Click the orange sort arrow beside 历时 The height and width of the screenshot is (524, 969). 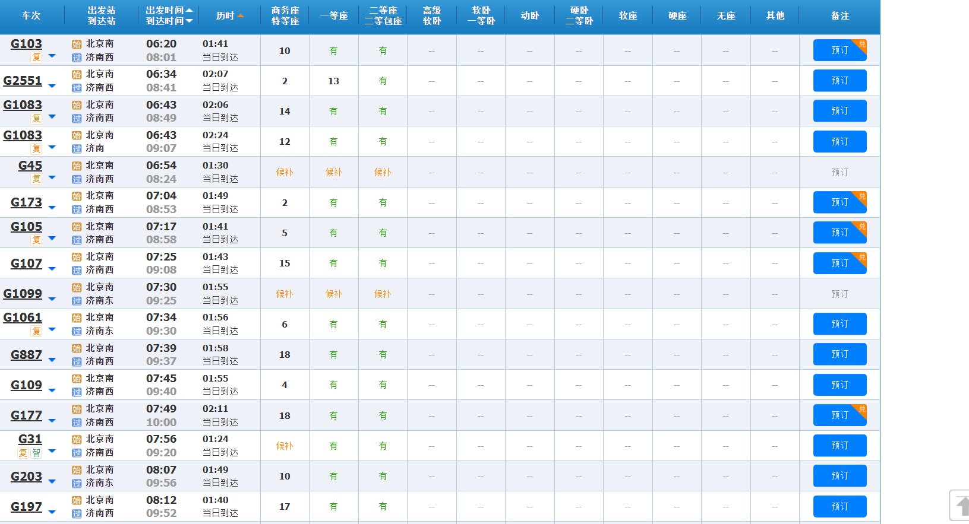point(241,16)
